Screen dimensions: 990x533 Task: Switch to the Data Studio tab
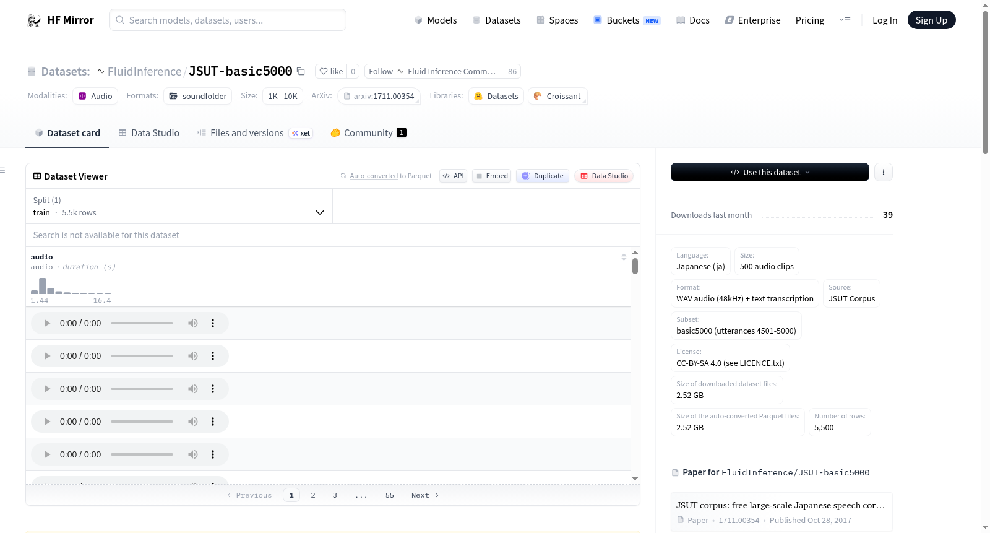pyautogui.click(x=149, y=133)
